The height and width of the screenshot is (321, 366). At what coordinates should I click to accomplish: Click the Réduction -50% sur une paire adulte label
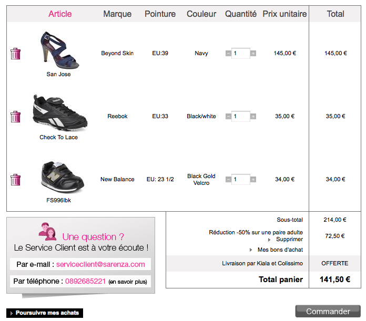256,232
